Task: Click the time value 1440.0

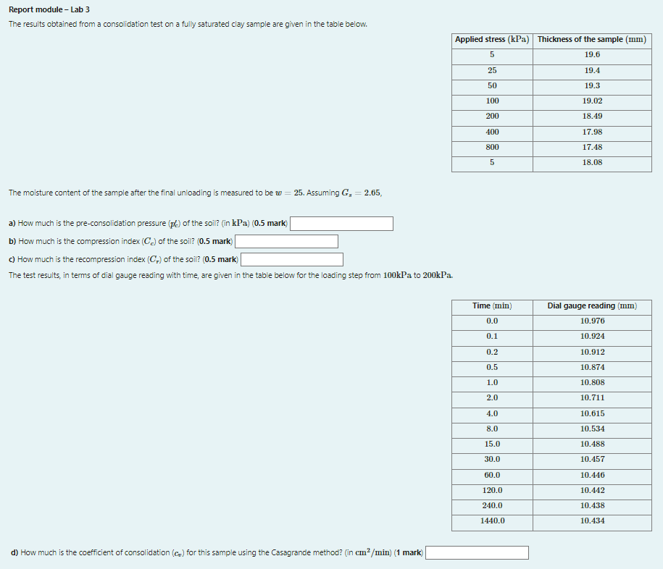Action: pos(492,520)
